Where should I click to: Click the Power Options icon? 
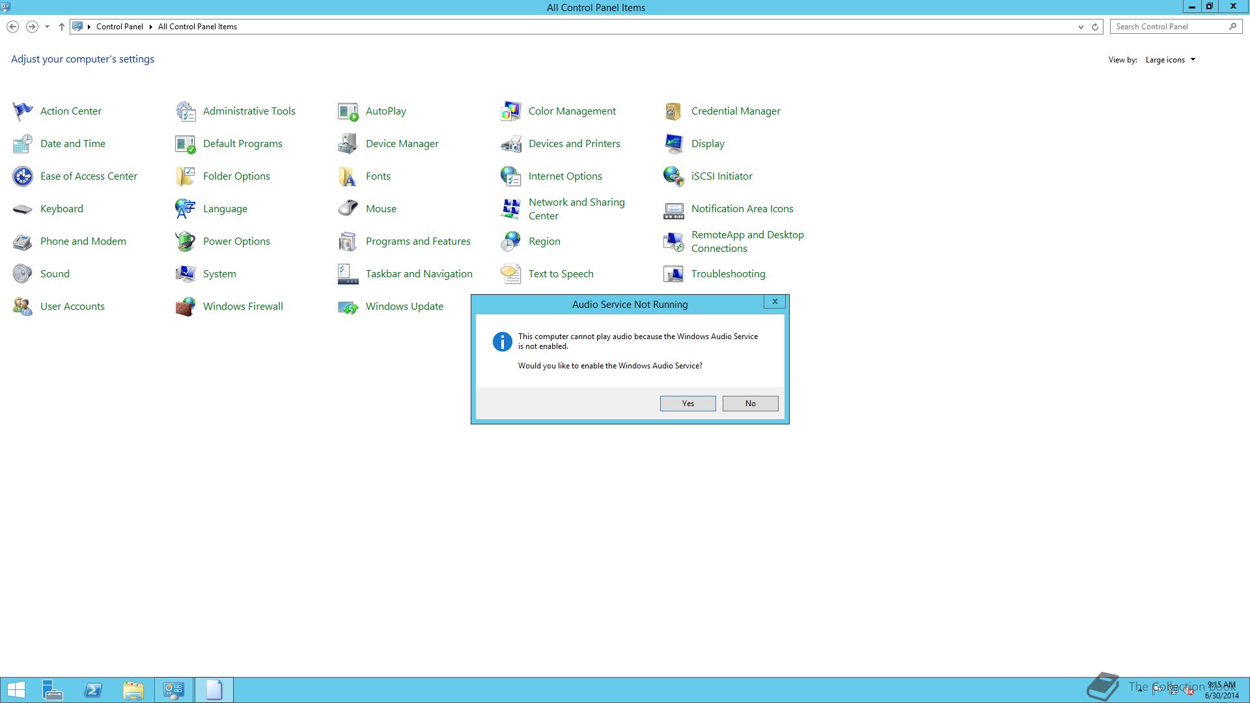pos(186,241)
